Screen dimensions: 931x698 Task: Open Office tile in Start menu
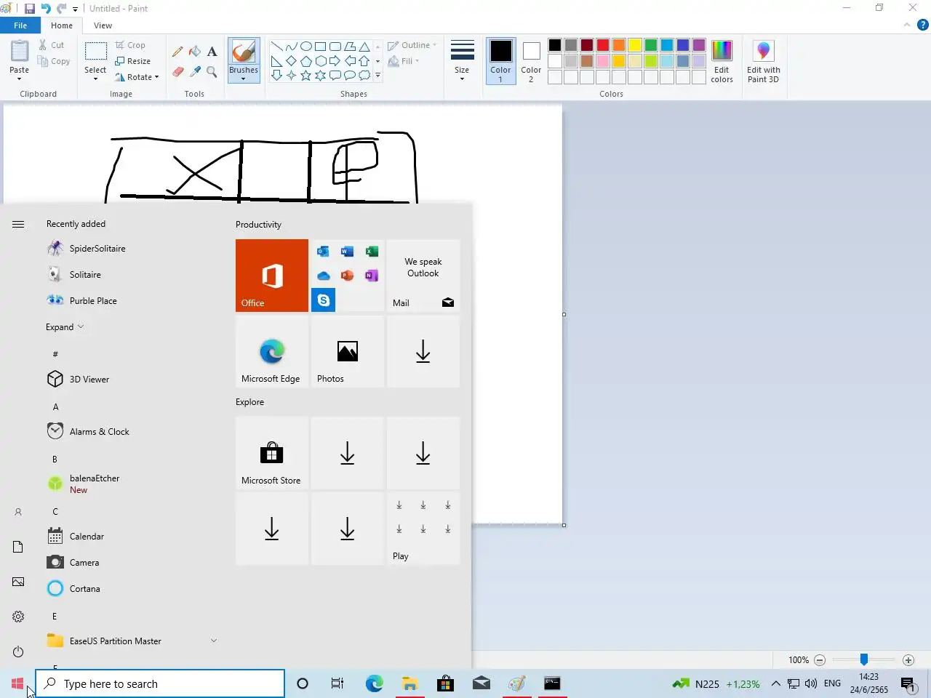pyautogui.click(x=272, y=276)
